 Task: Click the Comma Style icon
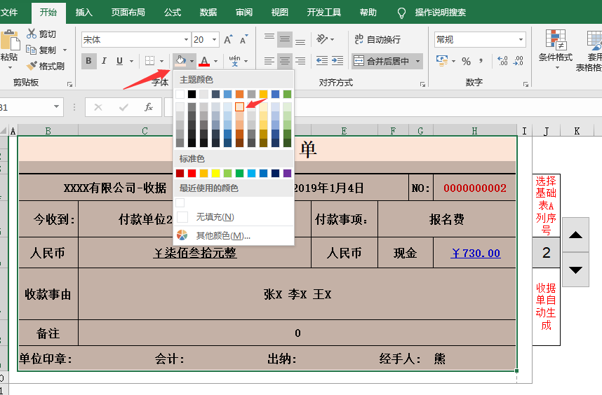tap(481, 61)
